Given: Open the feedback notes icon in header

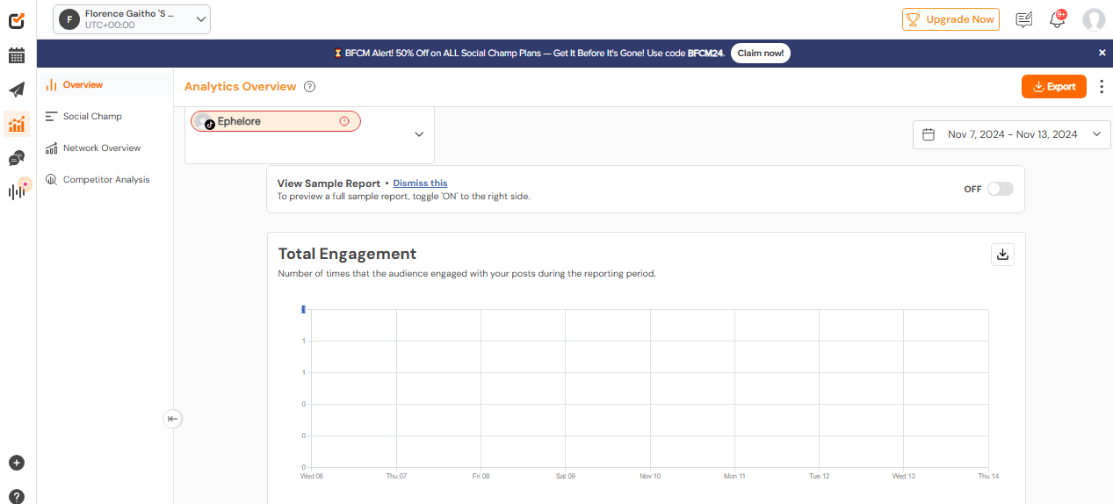Looking at the screenshot, I should pyautogui.click(x=1023, y=19).
